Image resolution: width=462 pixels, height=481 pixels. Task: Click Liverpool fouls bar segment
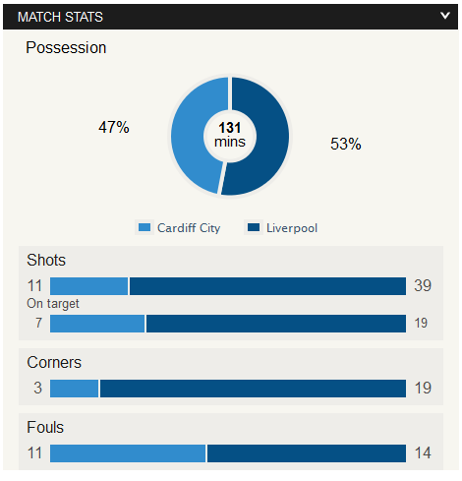click(307, 453)
